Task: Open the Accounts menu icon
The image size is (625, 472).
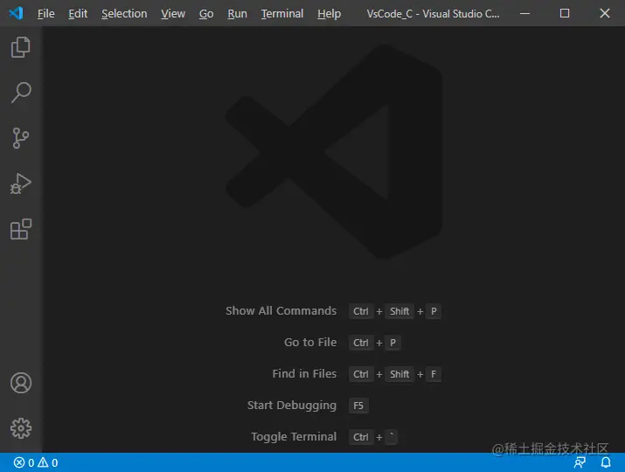Action: point(21,383)
